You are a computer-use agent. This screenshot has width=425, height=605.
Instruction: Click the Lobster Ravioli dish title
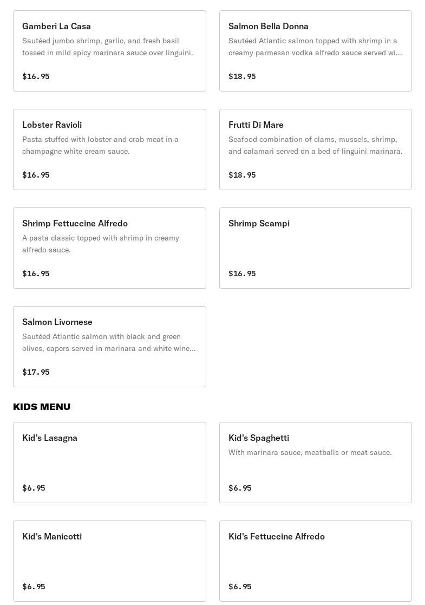coord(52,125)
